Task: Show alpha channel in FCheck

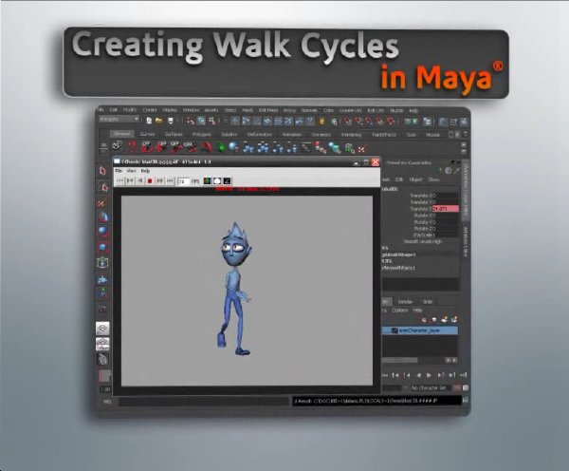Action: click(217, 180)
